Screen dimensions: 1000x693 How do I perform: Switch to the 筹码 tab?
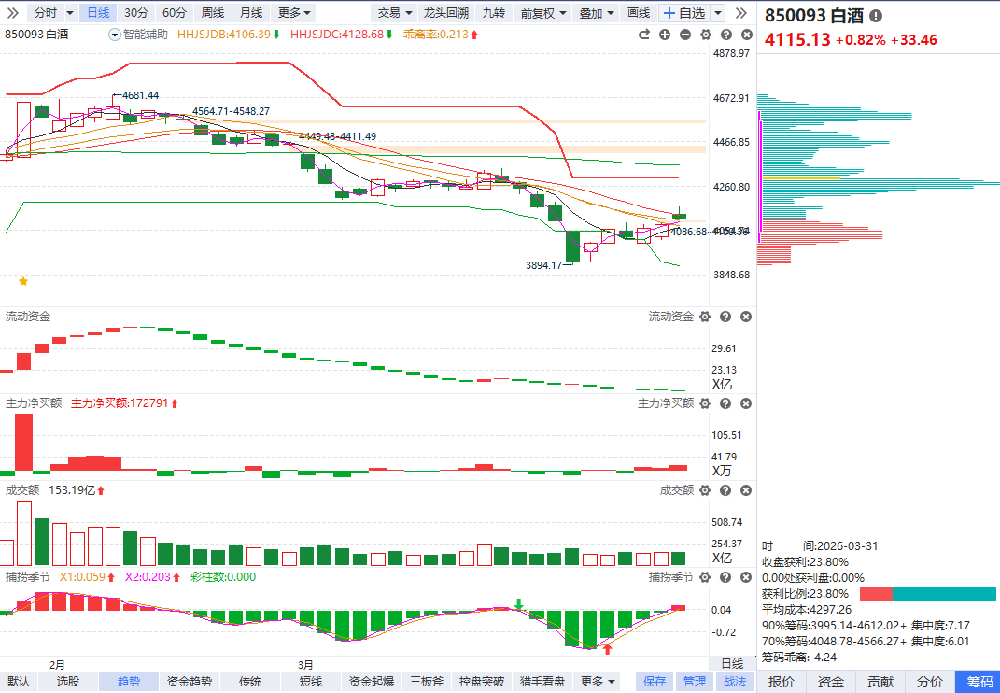point(979,682)
